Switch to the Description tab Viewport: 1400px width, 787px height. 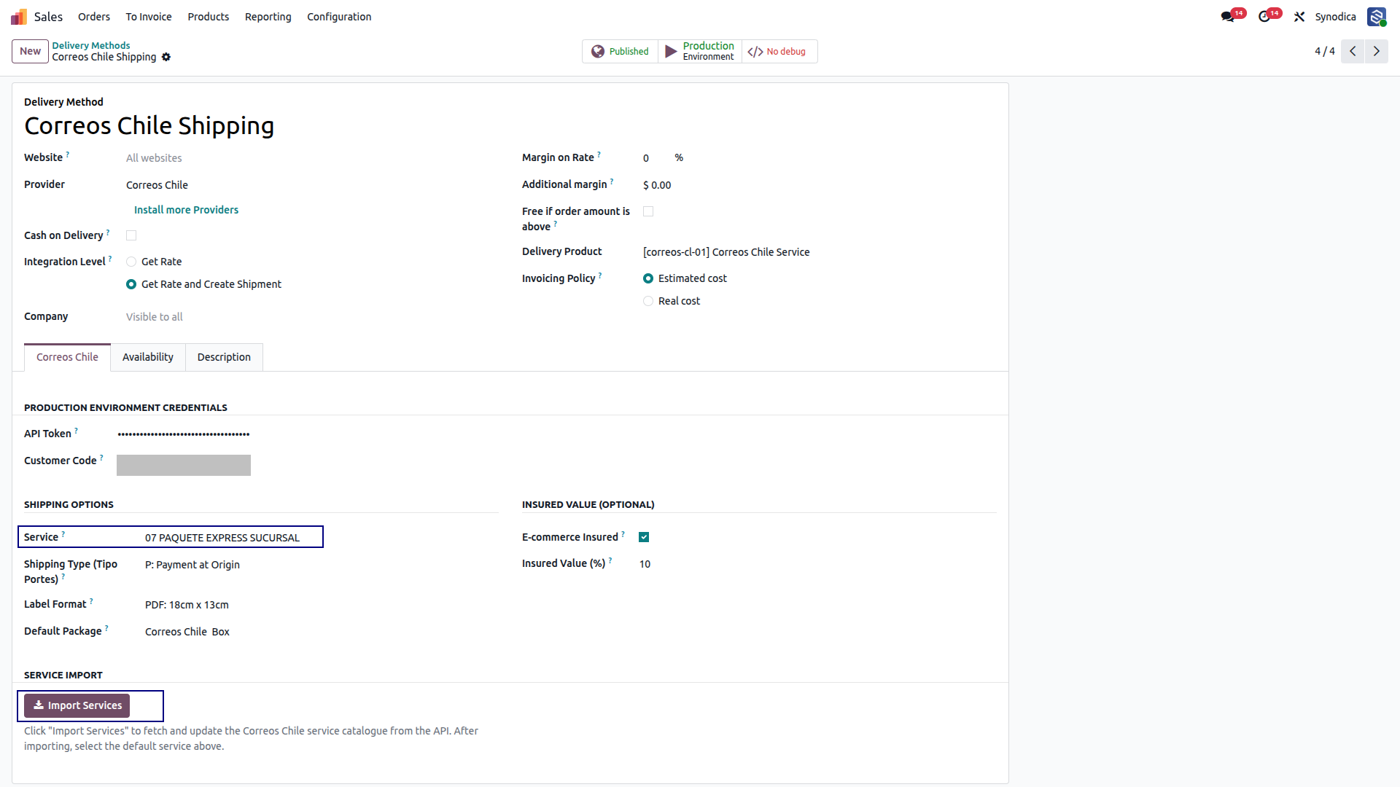point(224,357)
